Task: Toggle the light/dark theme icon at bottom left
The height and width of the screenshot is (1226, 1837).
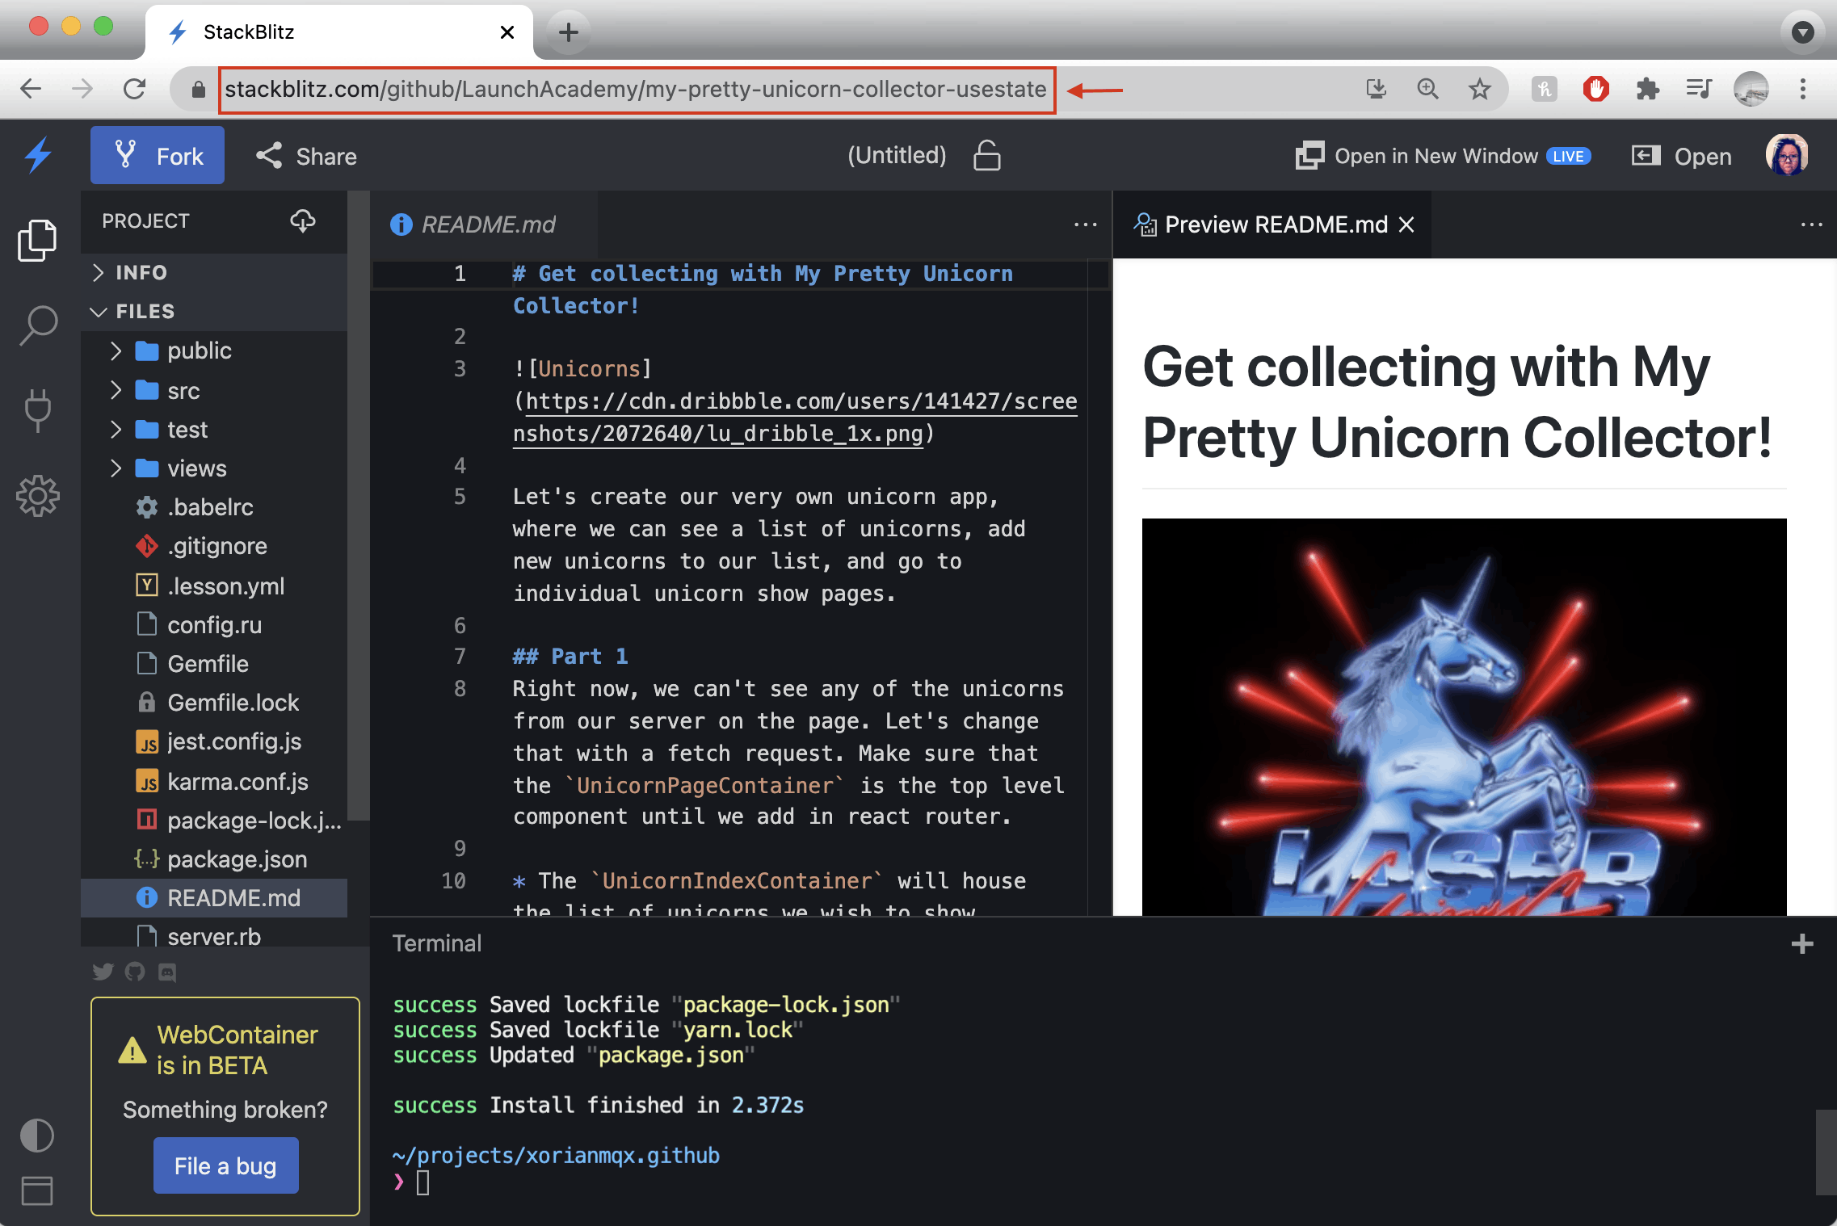Action: point(37,1136)
